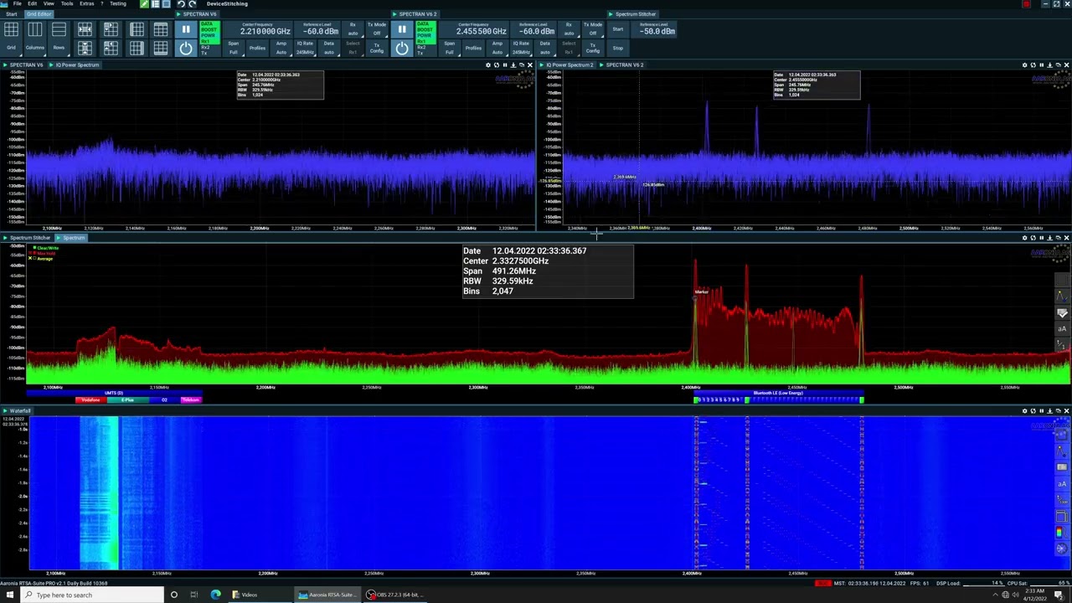This screenshot has height=603, width=1072.
Task: Open the Edit menu
Action: click(33, 3)
